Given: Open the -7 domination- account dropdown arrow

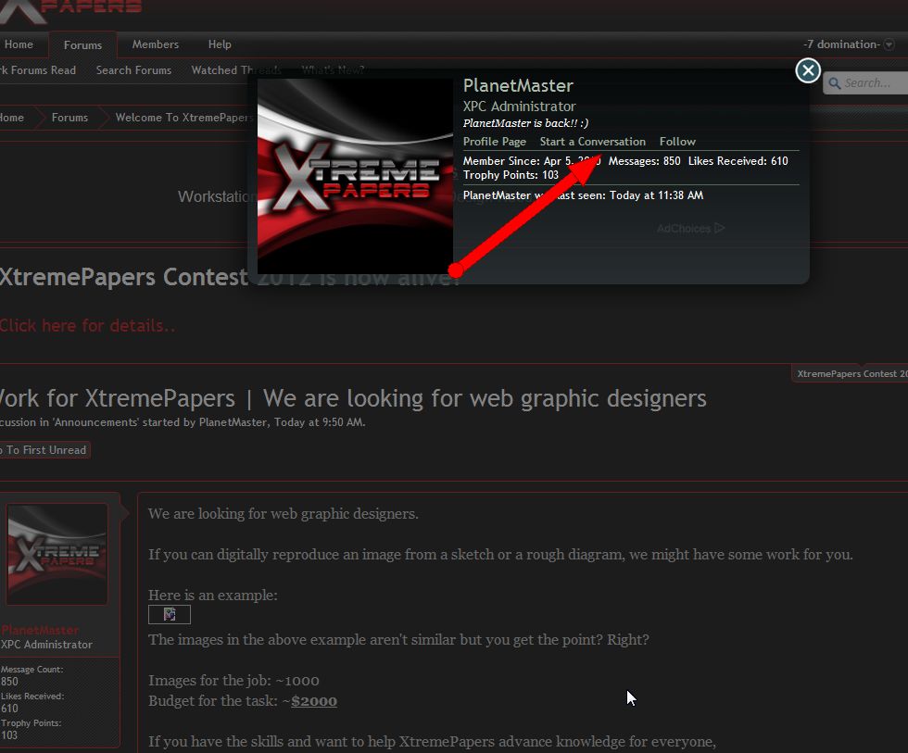Looking at the screenshot, I should point(889,45).
